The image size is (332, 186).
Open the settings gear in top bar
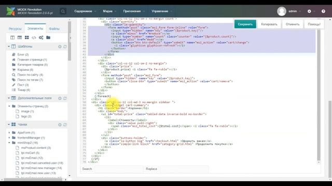click(309, 11)
